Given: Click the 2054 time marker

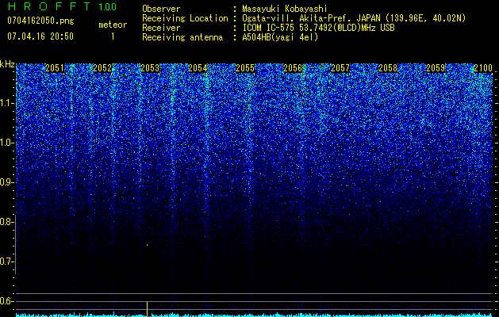Looking at the screenshot, I should tap(198, 68).
